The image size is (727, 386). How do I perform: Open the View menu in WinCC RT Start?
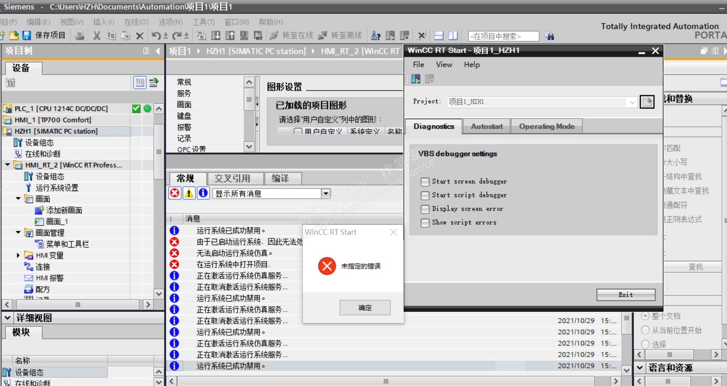point(444,65)
